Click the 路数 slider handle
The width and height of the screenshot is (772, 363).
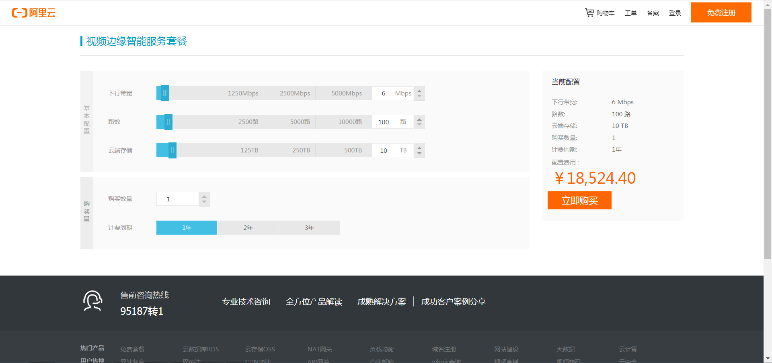click(168, 122)
